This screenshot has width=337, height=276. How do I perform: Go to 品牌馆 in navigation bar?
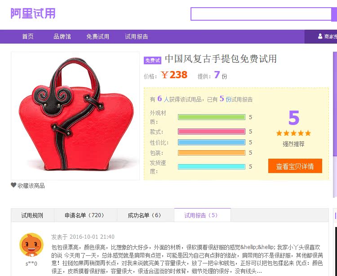[62, 36]
